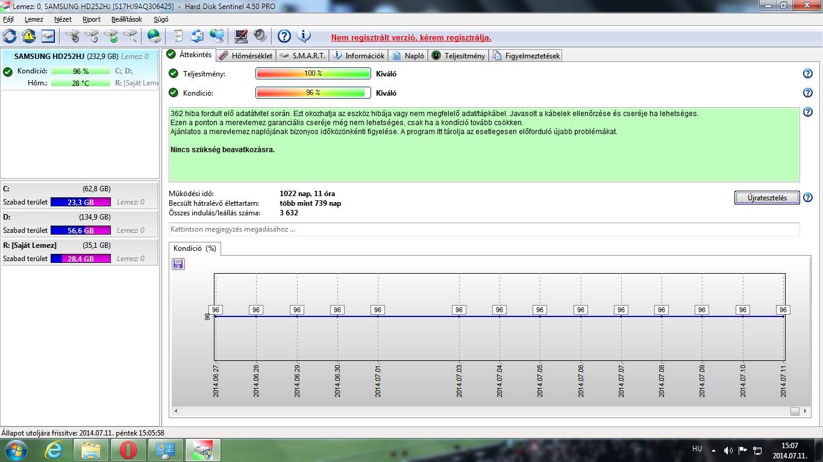
Task: Click the Újratesztelés button
Action: [767, 198]
